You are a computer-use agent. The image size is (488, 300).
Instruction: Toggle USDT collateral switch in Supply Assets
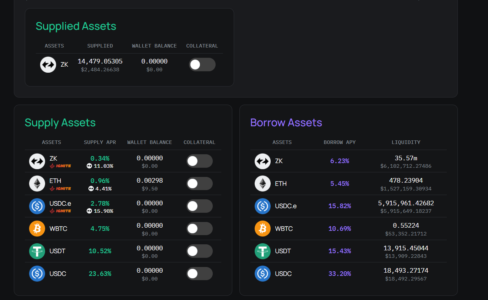[200, 251]
